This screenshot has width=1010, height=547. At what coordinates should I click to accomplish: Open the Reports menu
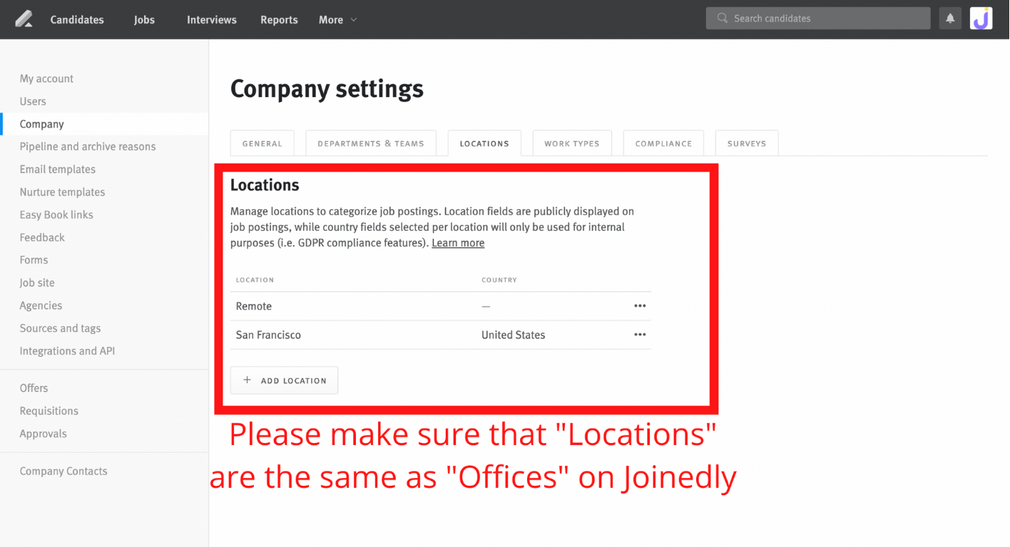(279, 19)
